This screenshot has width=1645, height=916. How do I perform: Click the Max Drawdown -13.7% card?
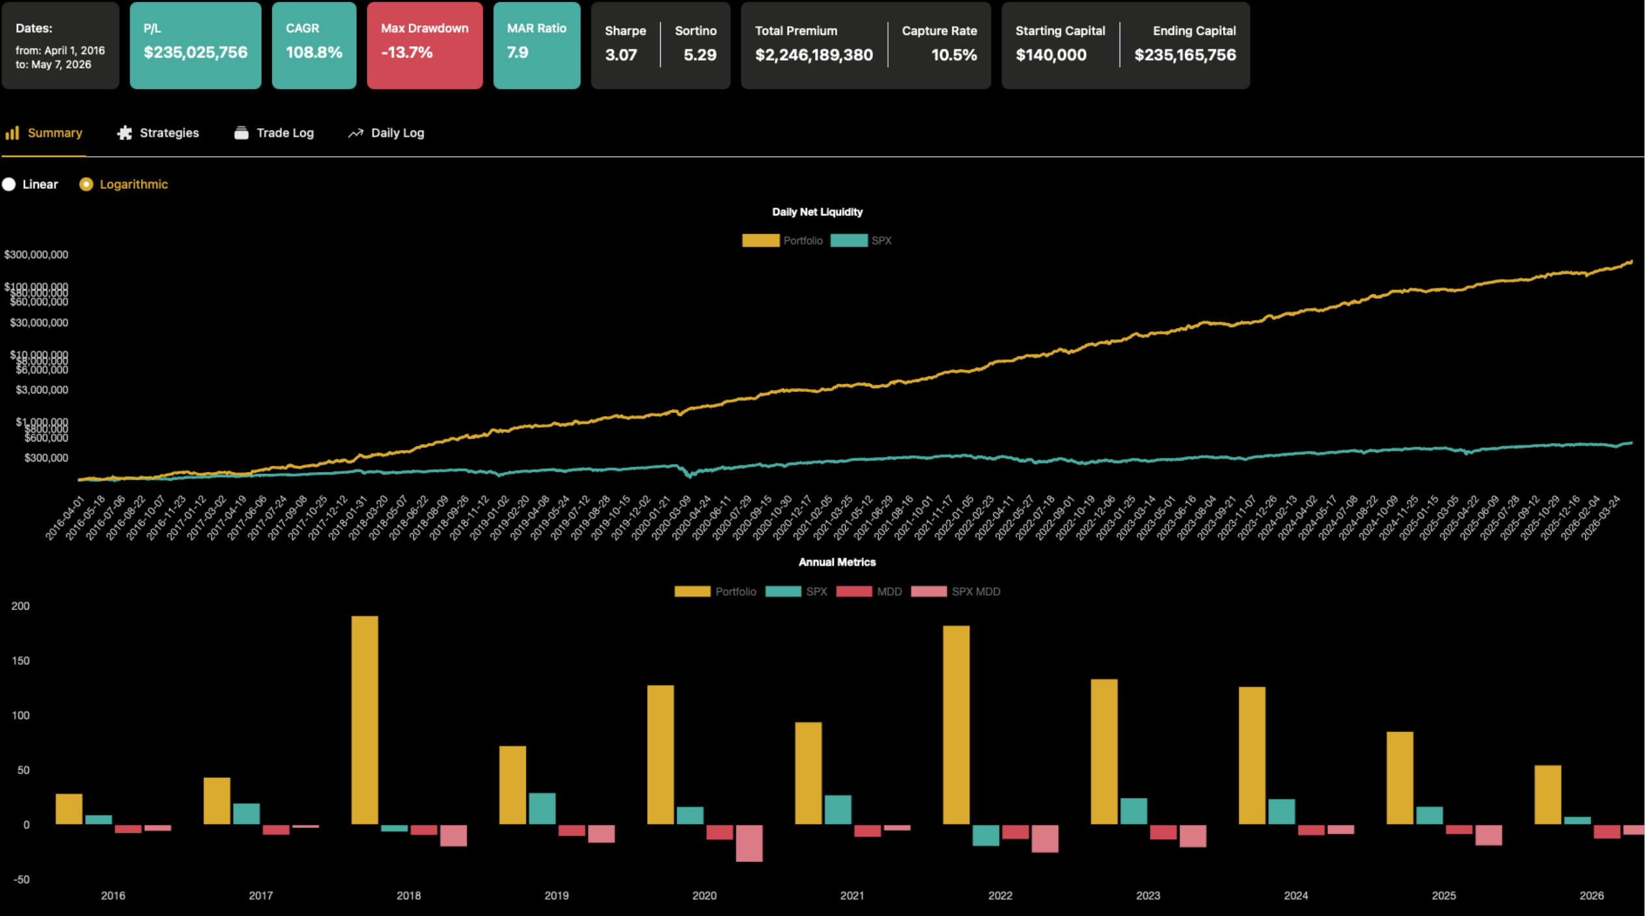424,45
